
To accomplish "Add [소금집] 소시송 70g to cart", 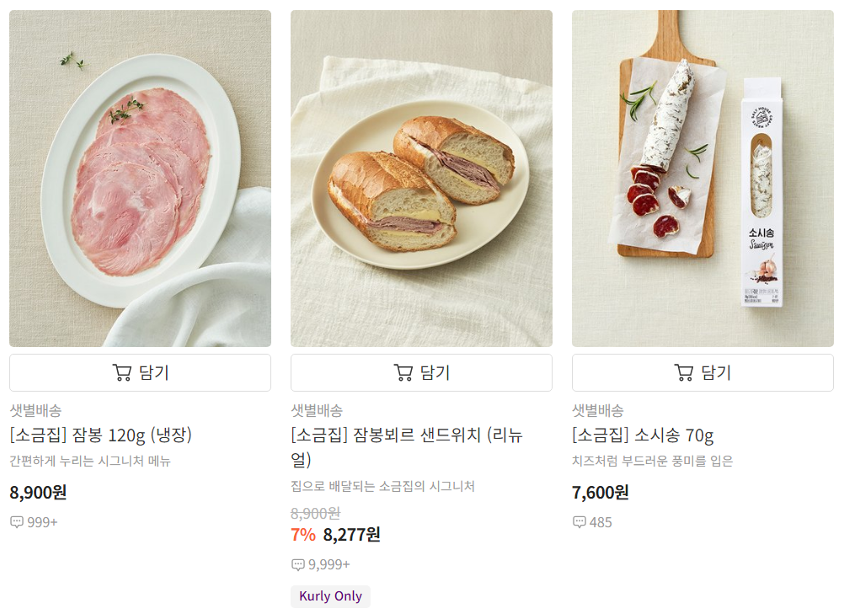I will [703, 372].
